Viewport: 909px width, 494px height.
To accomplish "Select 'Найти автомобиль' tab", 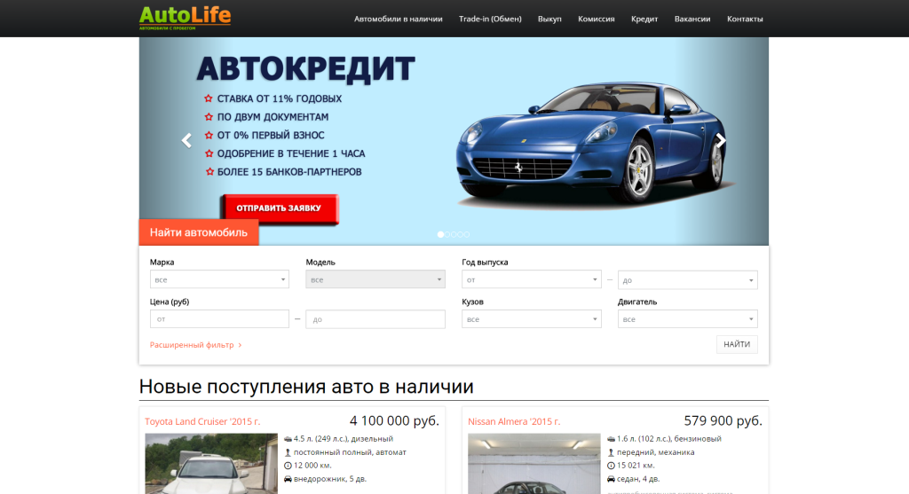I will tap(199, 232).
